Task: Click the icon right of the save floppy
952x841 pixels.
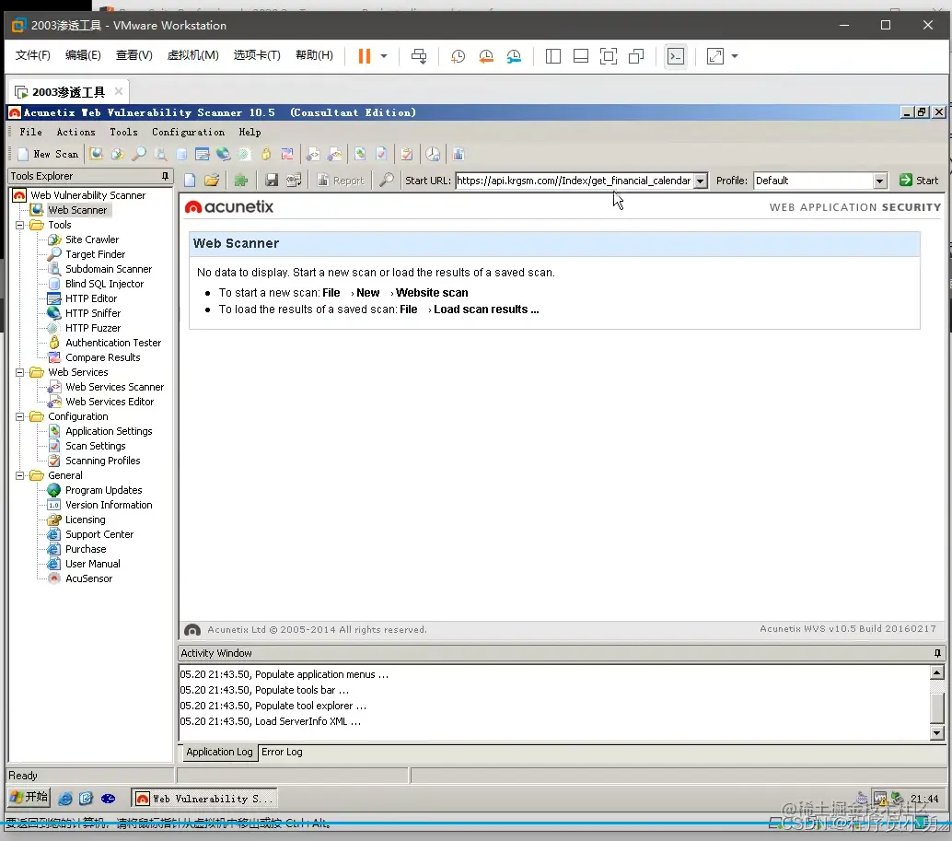Action: click(x=294, y=181)
